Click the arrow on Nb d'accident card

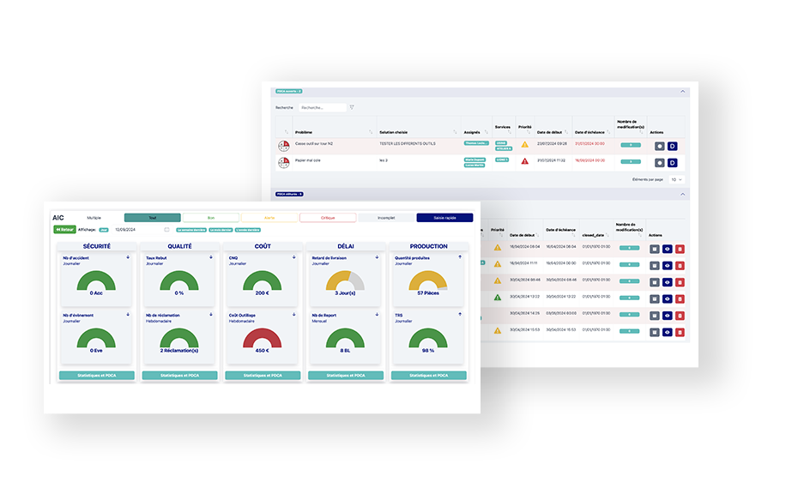[128, 257]
